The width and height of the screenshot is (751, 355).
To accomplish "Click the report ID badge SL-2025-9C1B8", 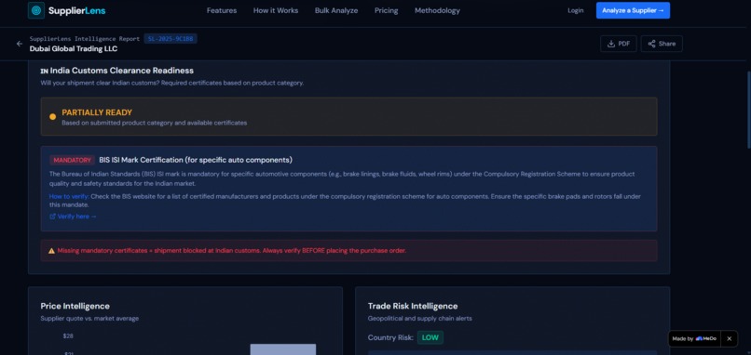I will tap(171, 39).
